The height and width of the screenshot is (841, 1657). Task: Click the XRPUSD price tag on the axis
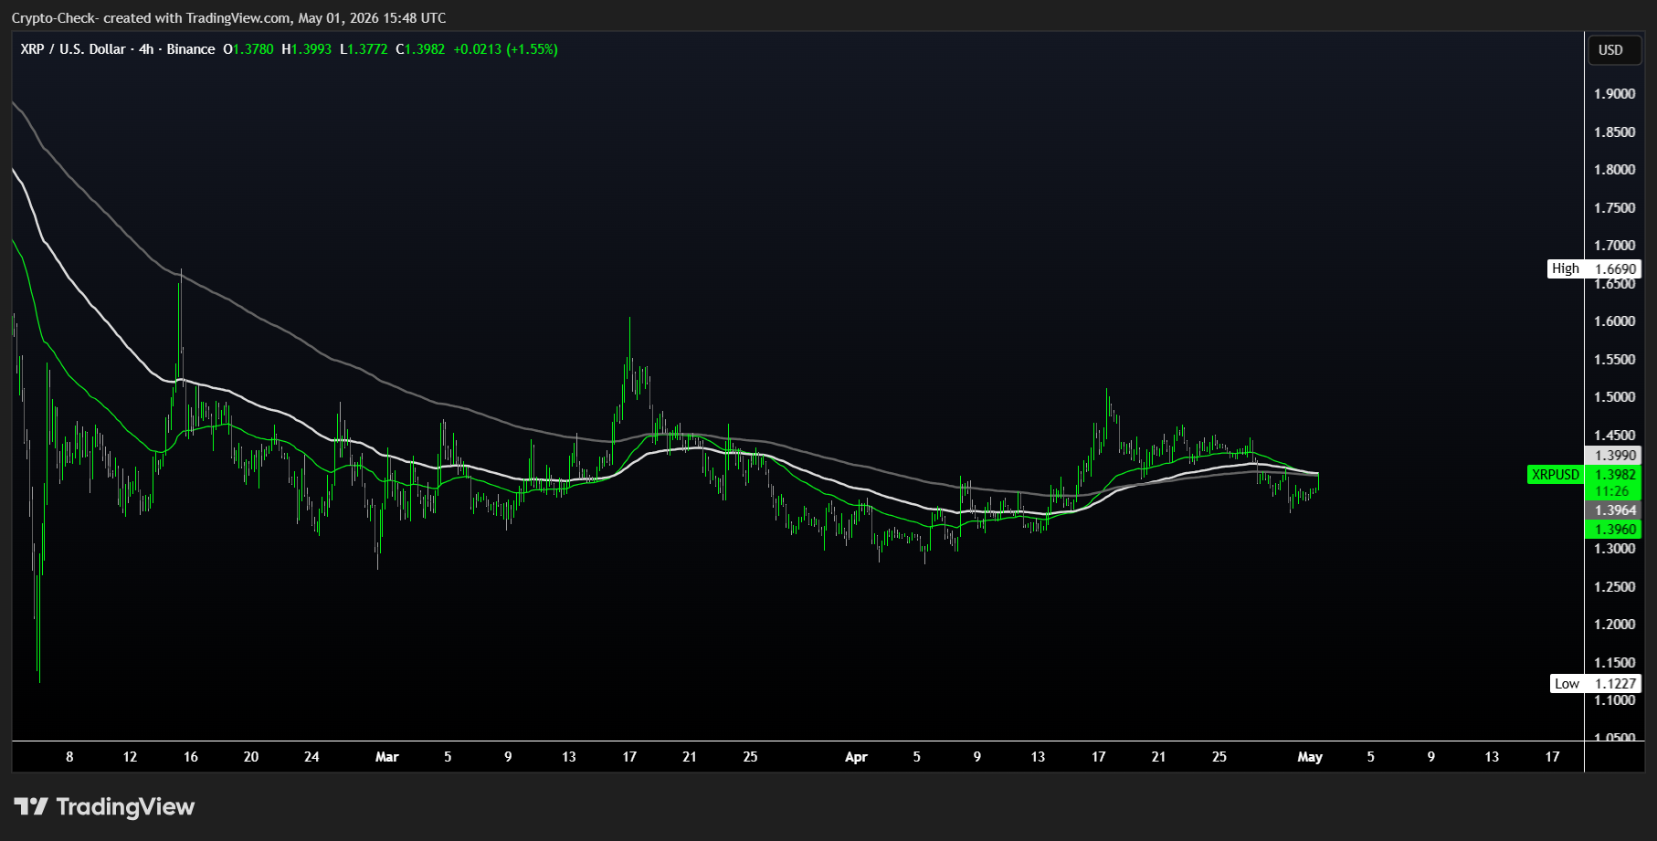point(1555,474)
